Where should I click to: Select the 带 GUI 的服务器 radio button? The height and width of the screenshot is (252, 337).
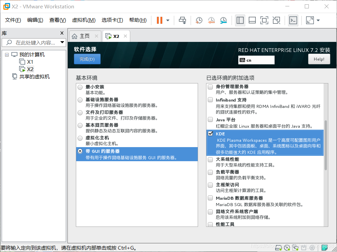click(80, 151)
